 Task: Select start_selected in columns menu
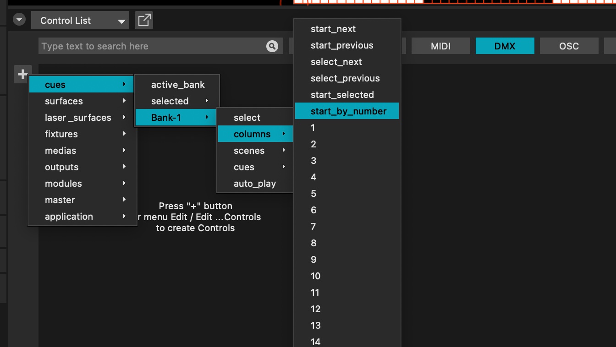click(347, 95)
